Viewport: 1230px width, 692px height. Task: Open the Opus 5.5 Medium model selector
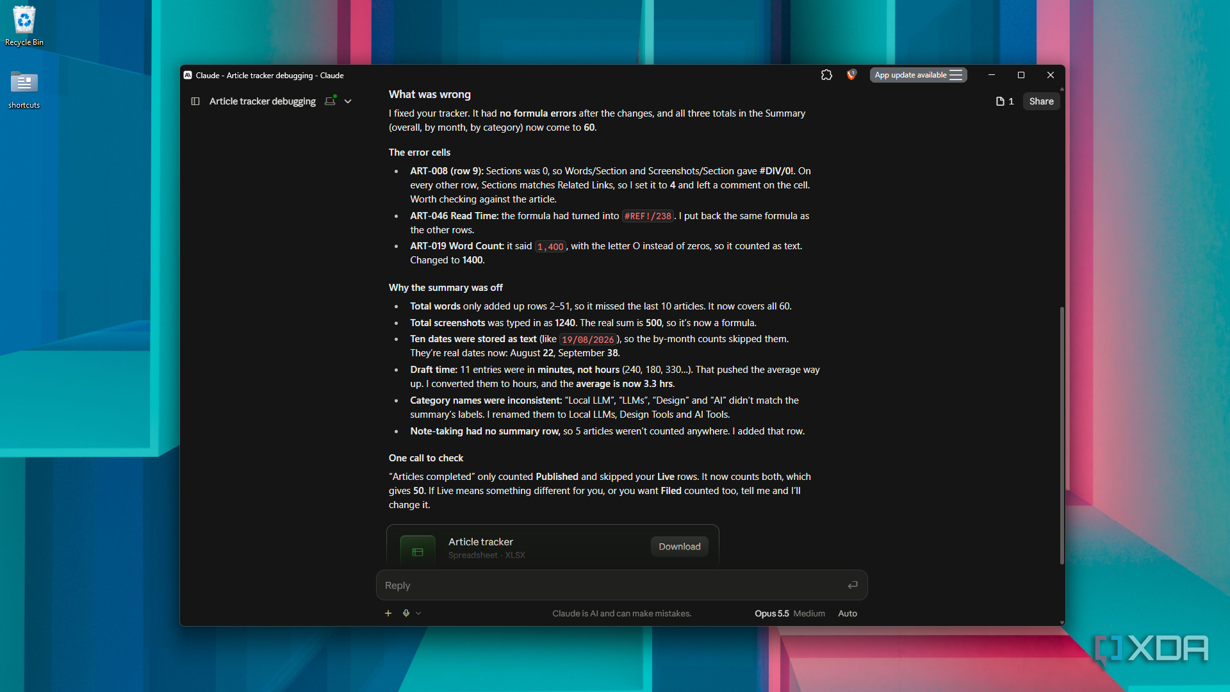789,613
